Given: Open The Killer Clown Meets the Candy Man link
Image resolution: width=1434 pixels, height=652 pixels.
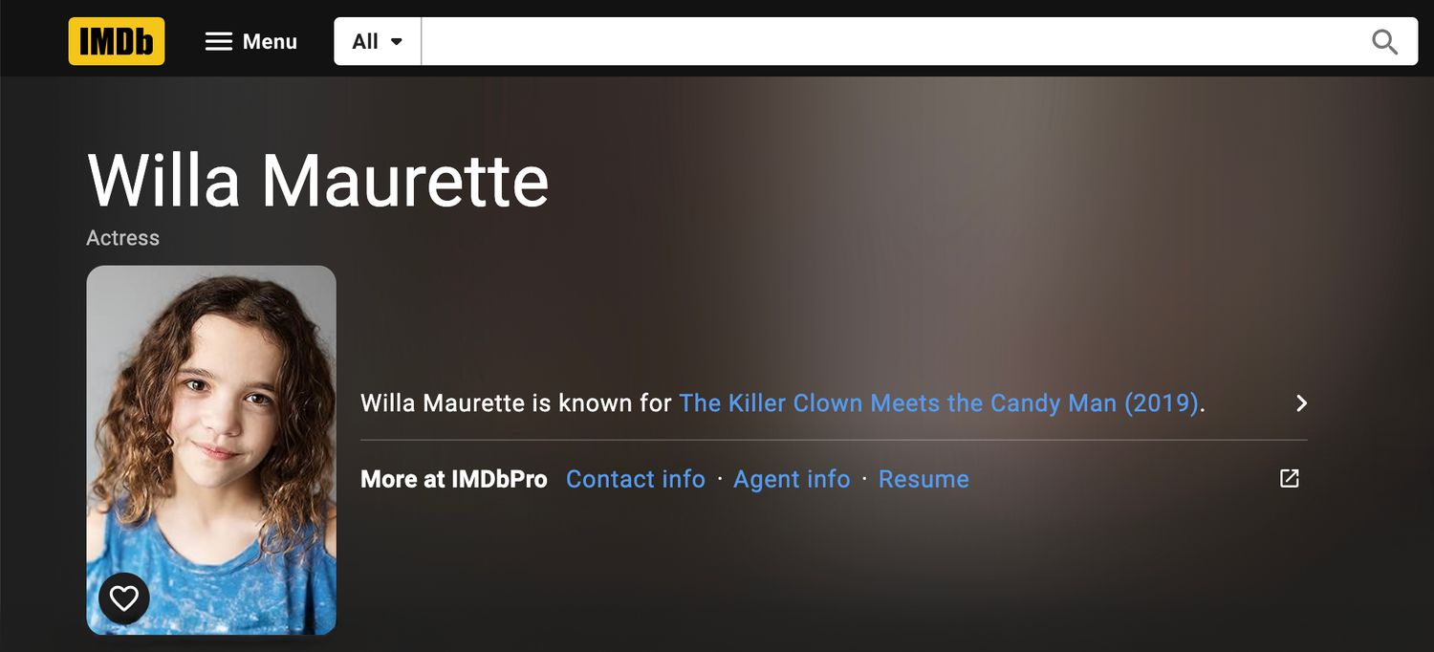Looking at the screenshot, I should [x=939, y=402].
